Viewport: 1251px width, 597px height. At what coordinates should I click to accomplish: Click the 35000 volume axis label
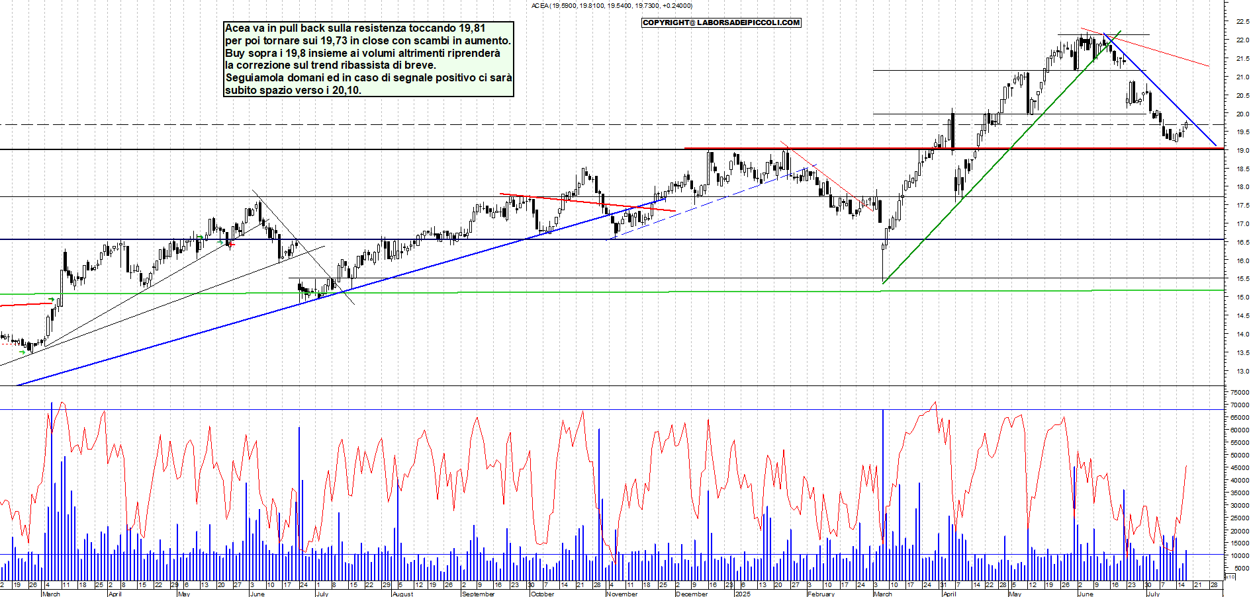(x=1240, y=493)
